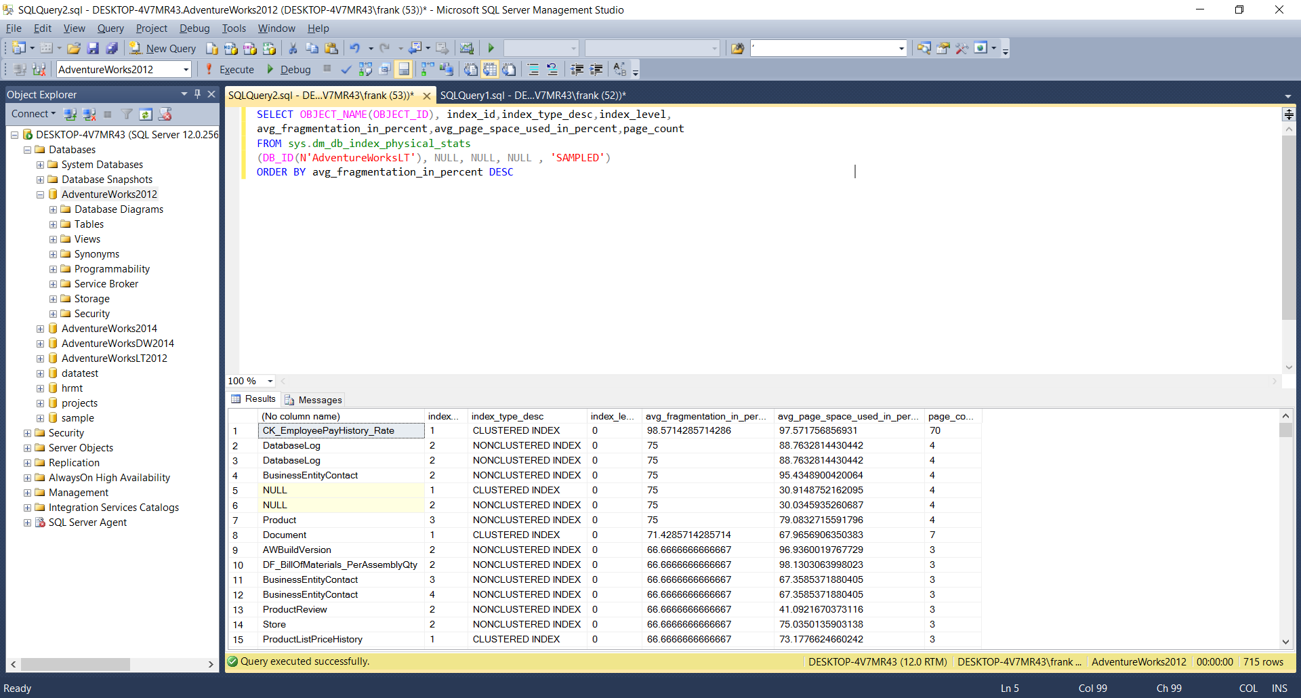Click the Find in Files folder icon
Image resolution: width=1301 pixels, height=698 pixels.
coord(737,48)
